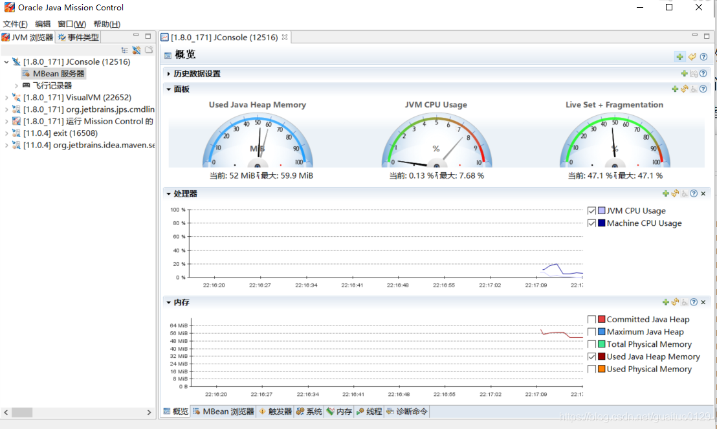The width and height of the screenshot is (717, 429).
Task: Close the 处理器 chart section
Action: tap(703, 193)
